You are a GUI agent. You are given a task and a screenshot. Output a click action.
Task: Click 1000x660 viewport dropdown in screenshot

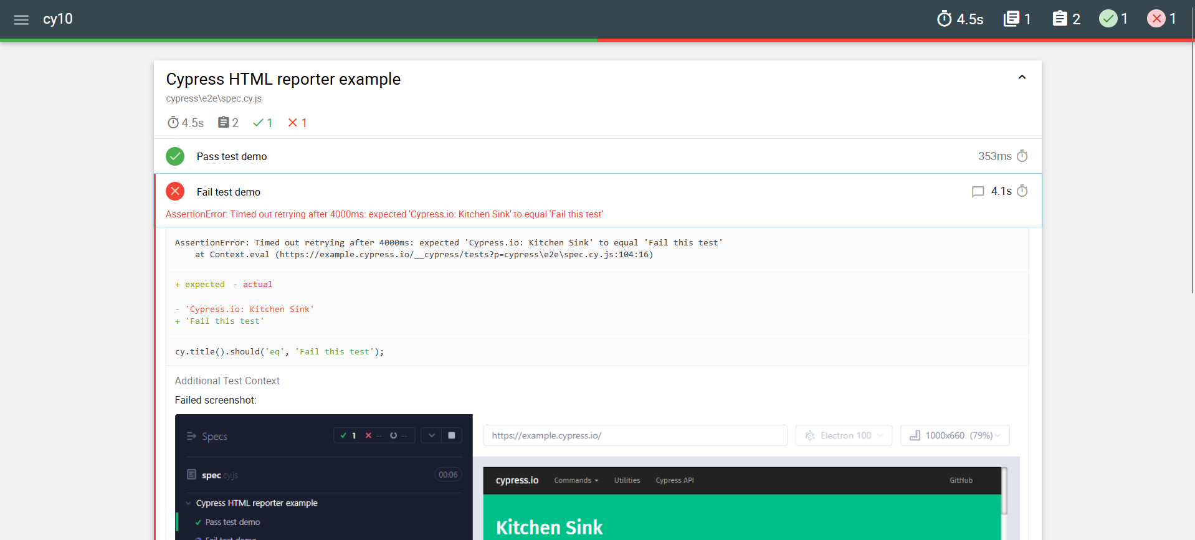[955, 435]
